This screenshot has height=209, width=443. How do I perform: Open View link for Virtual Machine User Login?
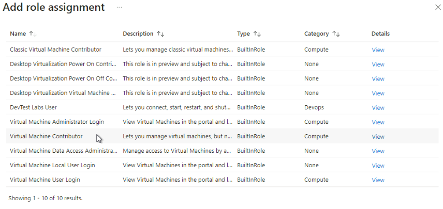(378, 180)
